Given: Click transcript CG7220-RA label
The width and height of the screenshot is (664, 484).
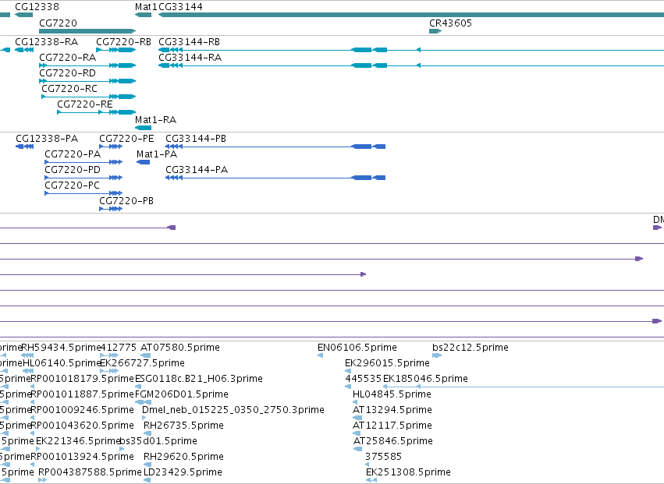Looking at the screenshot, I should click(67, 58).
